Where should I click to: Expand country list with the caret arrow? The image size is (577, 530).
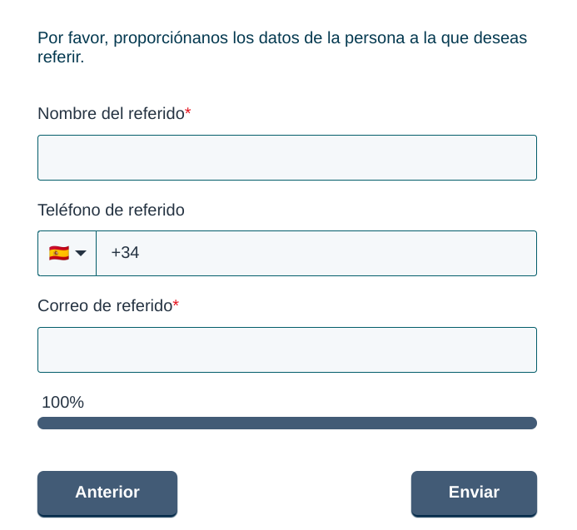click(x=81, y=253)
